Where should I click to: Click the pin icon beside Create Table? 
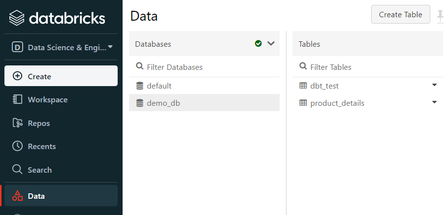click(x=441, y=16)
